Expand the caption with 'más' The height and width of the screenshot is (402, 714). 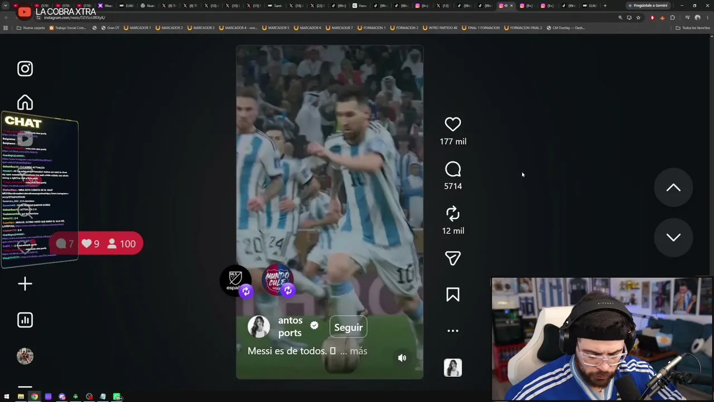pos(359,351)
